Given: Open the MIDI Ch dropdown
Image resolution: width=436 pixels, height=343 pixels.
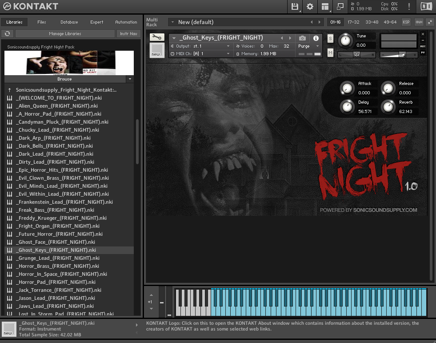Looking at the screenshot, I should [x=228, y=54].
